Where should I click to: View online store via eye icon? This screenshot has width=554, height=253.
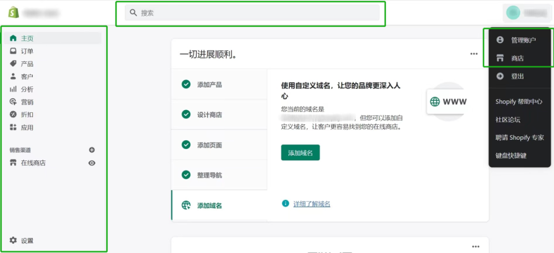coord(92,163)
